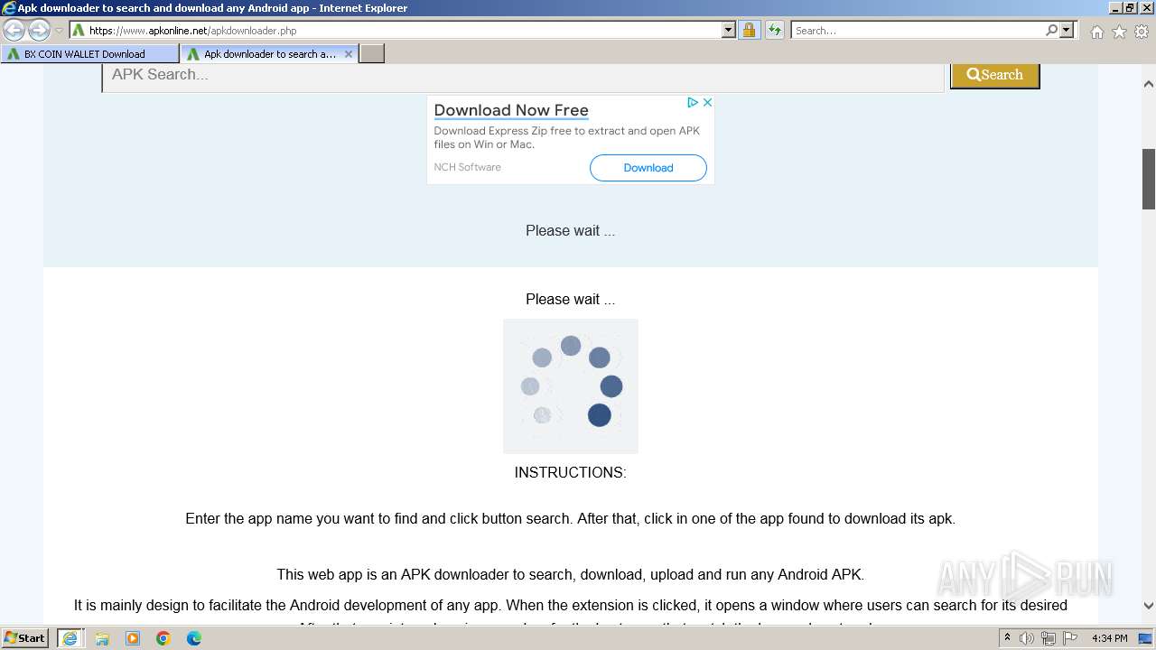Click the page scroll up arrow

pos(1149,84)
